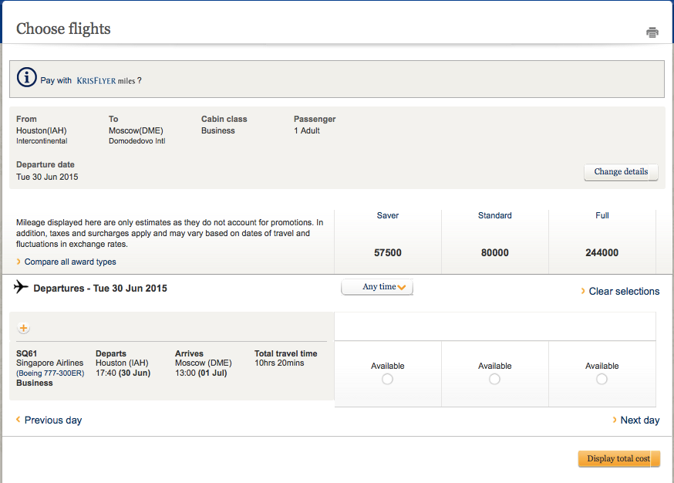Viewport: 674px width, 483px height.
Task: Click the printer icon
Action: 652,32
